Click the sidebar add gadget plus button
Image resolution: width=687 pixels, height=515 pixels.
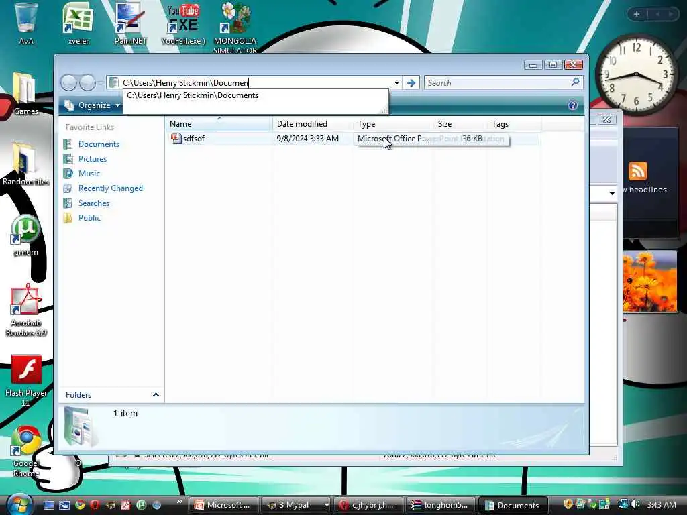[x=637, y=14]
